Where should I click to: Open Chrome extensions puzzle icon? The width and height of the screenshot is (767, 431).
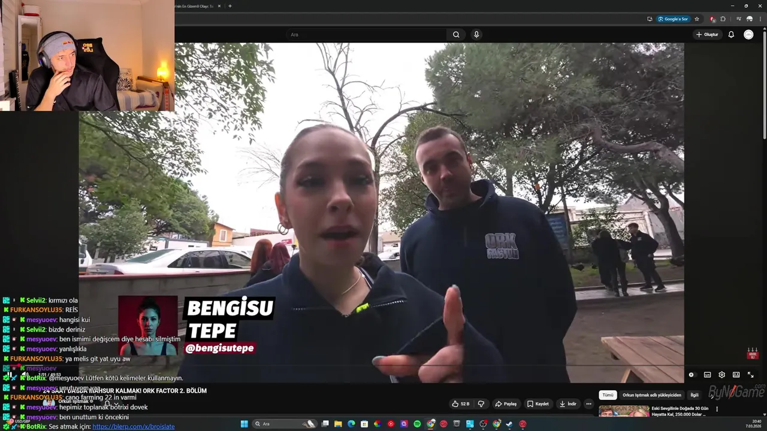click(723, 19)
